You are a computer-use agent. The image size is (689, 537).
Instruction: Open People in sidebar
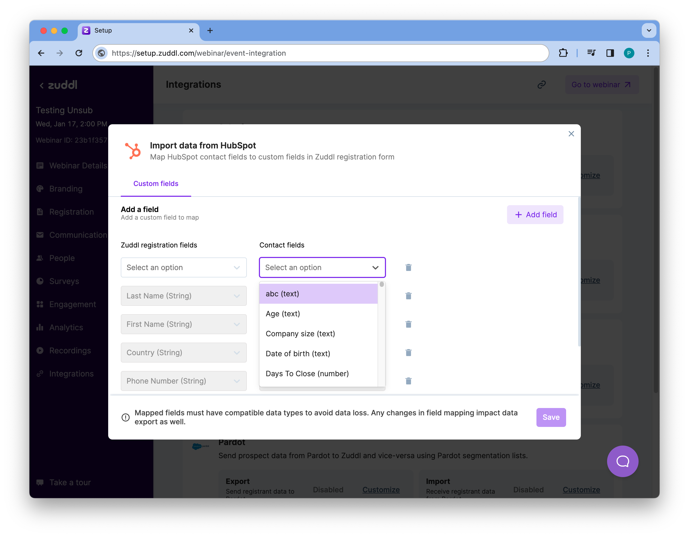coord(55,258)
